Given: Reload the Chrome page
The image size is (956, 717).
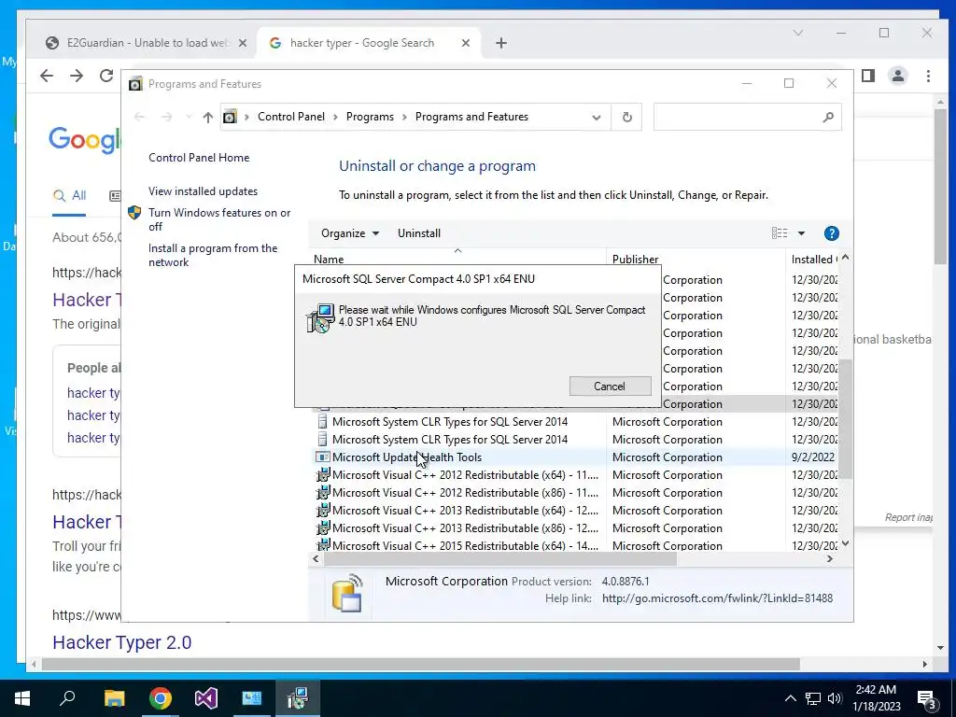Looking at the screenshot, I should coord(106,76).
